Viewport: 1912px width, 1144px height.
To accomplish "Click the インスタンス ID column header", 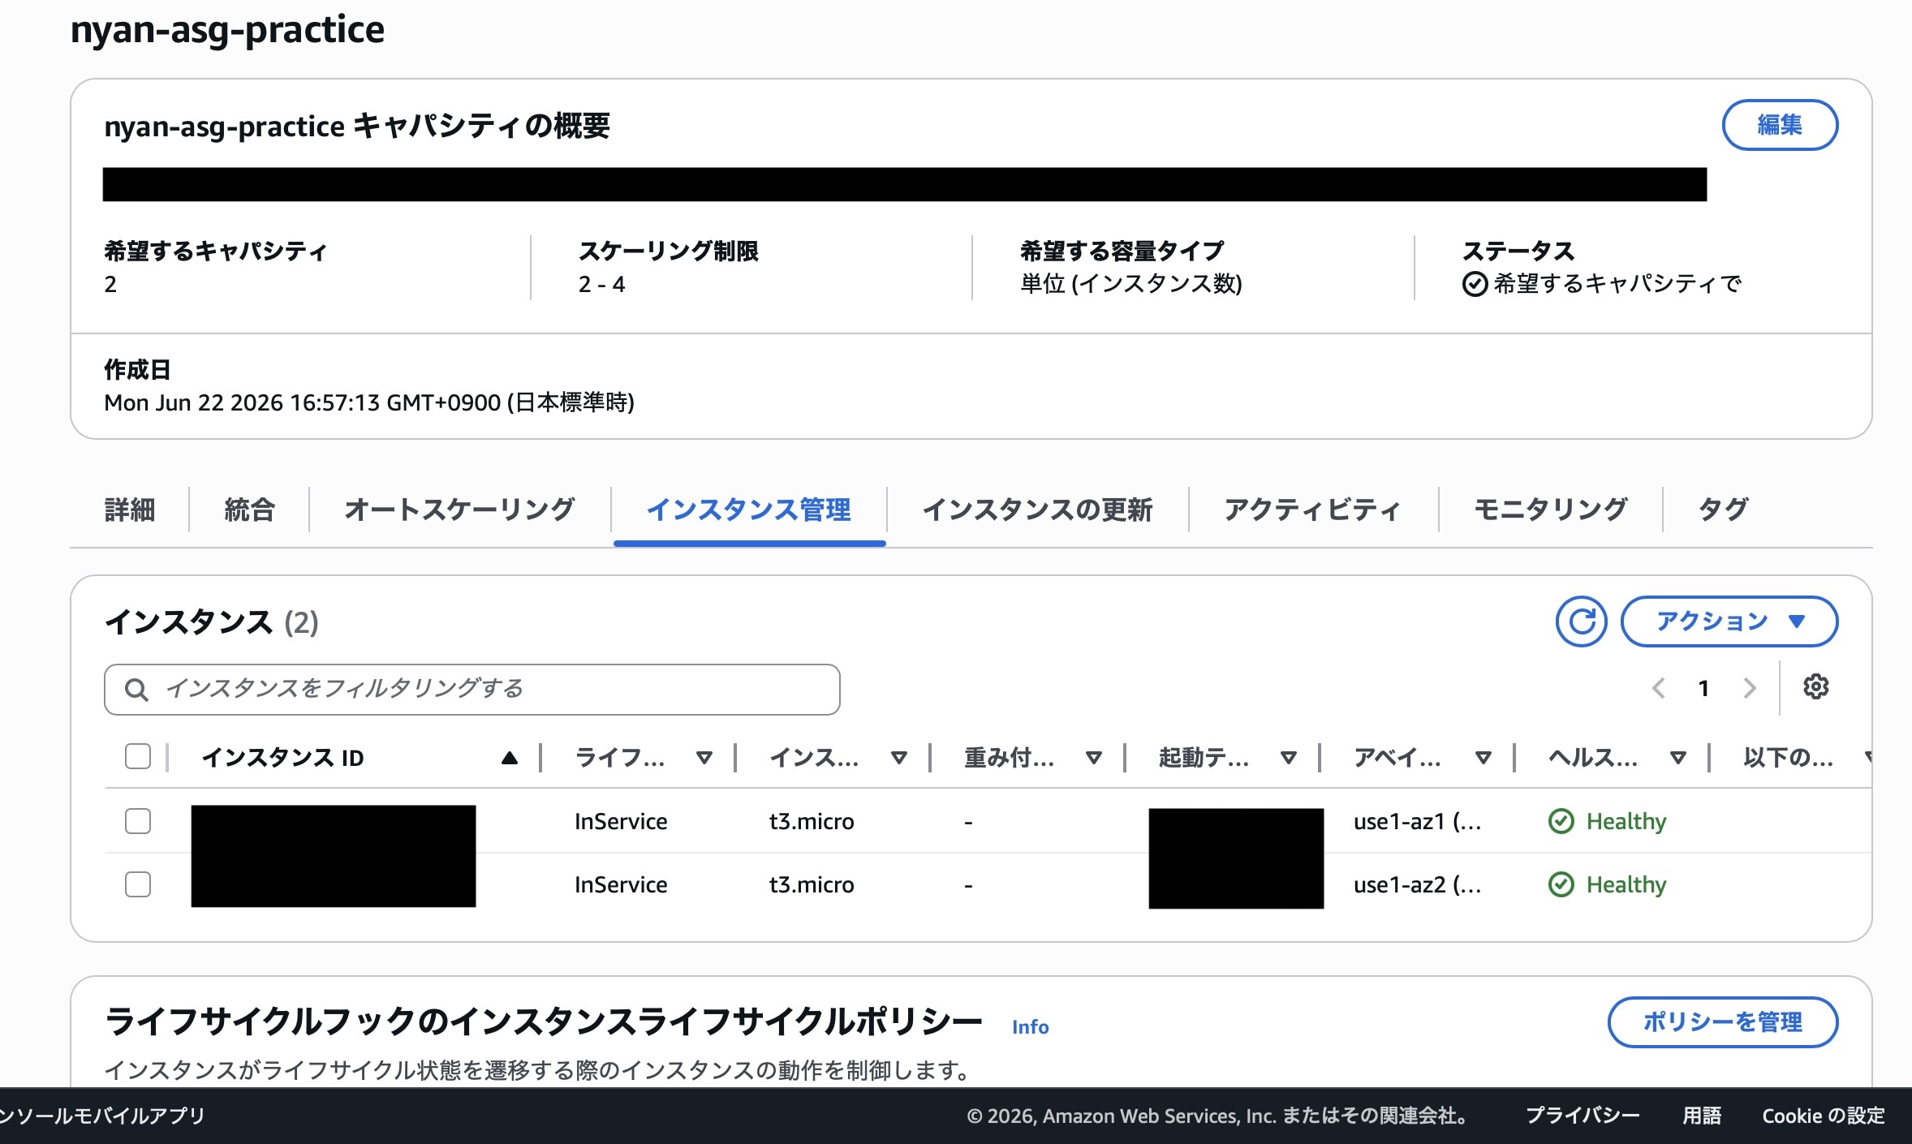I will pyautogui.click(x=282, y=758).
